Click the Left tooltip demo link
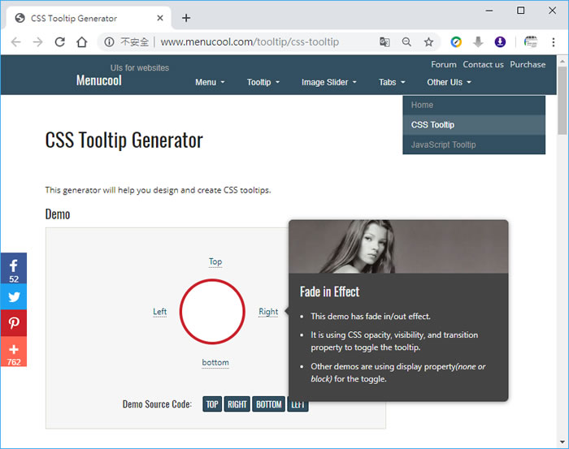 159,312
